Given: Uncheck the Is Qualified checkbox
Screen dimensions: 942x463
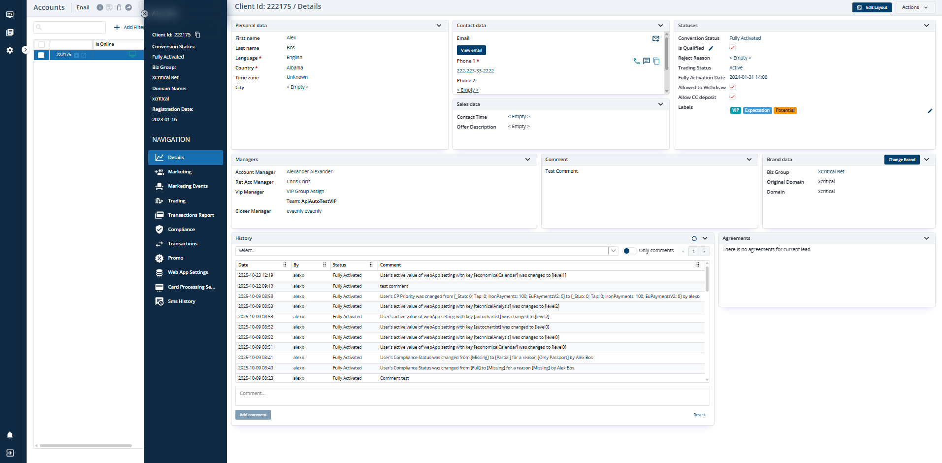Looking at the screenshot, I should (732, 48).
